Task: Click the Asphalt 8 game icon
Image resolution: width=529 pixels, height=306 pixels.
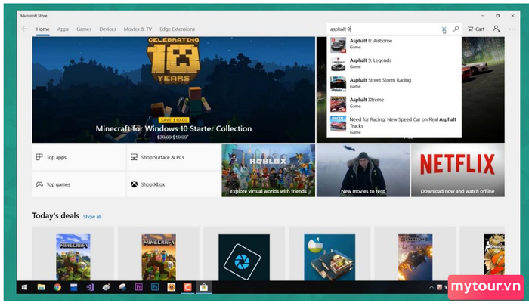Action: click(x=338, y=45)
